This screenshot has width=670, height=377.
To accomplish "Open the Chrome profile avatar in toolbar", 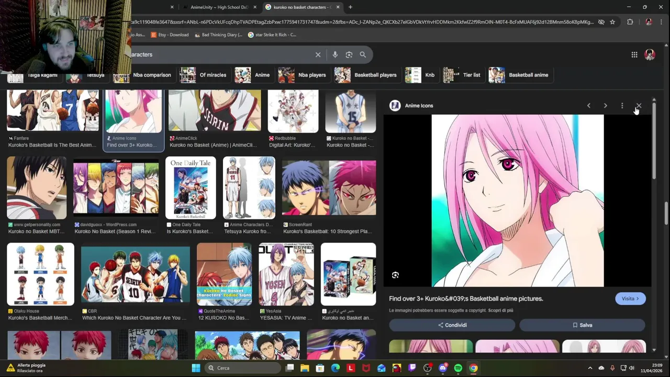I will point(649,22).
